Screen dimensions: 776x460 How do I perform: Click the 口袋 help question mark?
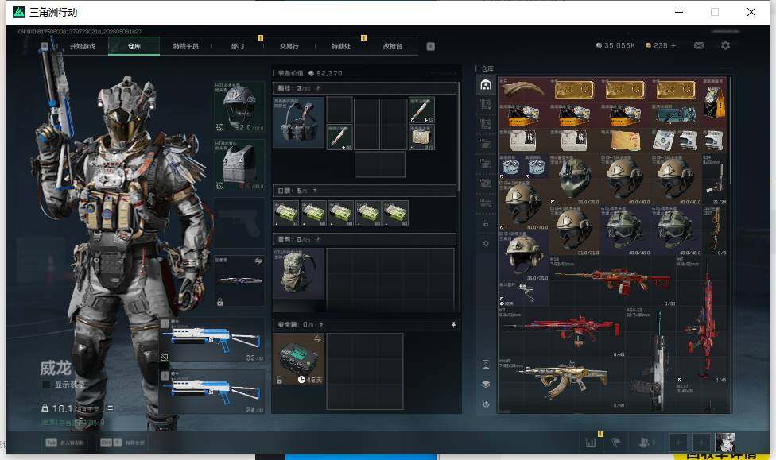pos(315,191)
